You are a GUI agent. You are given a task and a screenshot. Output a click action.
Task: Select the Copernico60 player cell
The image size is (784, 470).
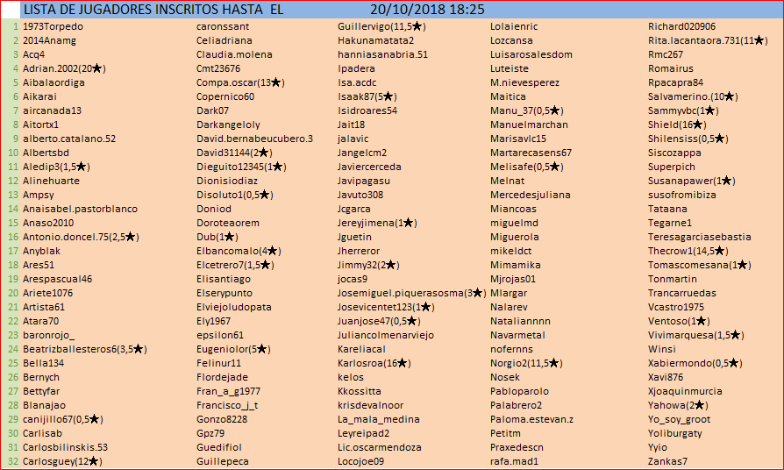click(225, 96)
